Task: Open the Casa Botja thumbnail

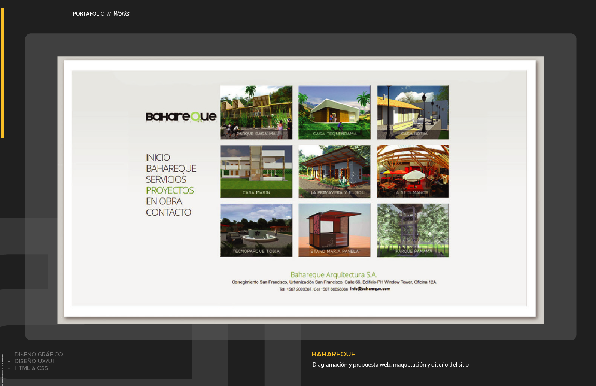Action: pyautogui.click(x=413, y=112)
